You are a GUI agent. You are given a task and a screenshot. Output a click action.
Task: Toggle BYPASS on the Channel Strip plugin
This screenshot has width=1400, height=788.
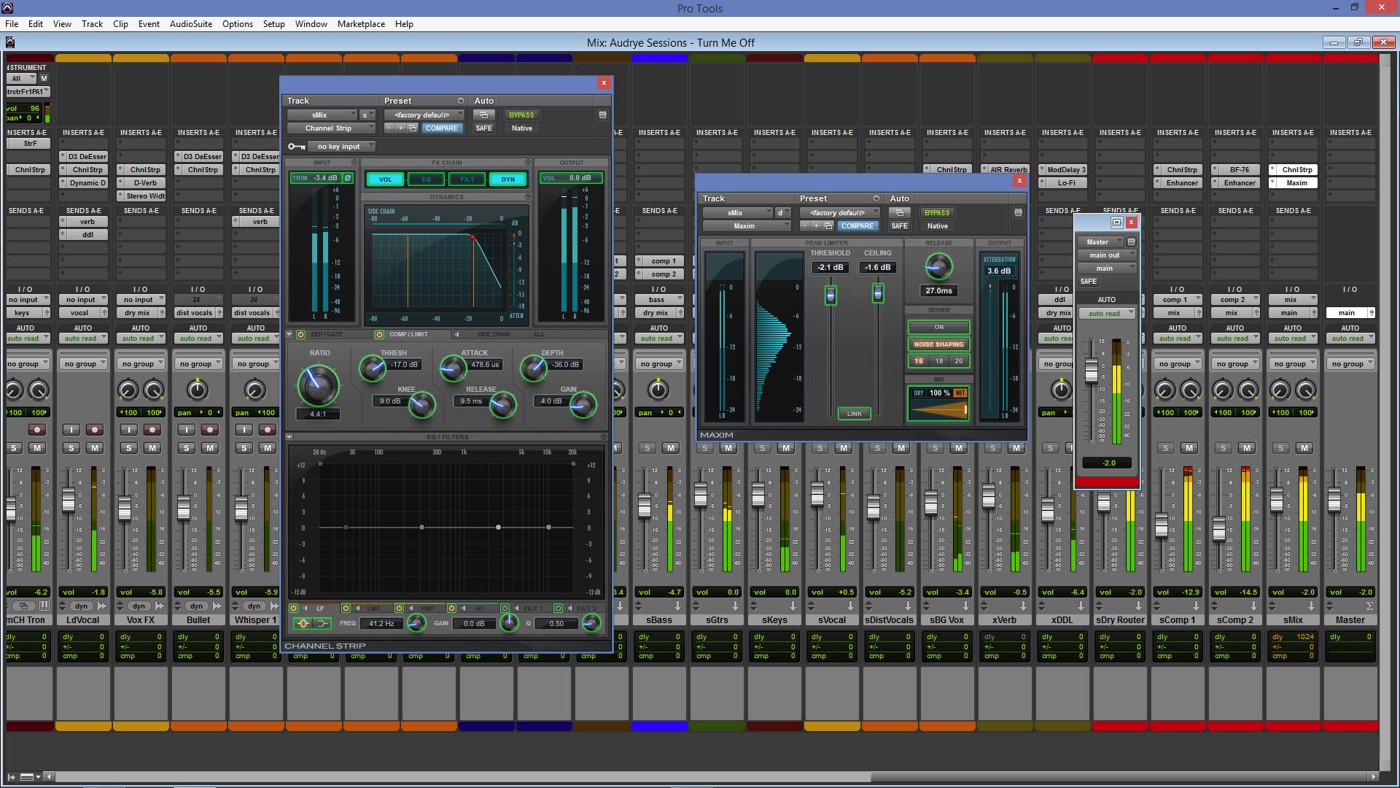(x=521, y=115)
